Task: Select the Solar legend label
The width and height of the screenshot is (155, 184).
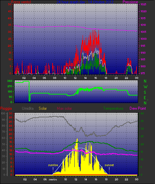Action: 43,108
